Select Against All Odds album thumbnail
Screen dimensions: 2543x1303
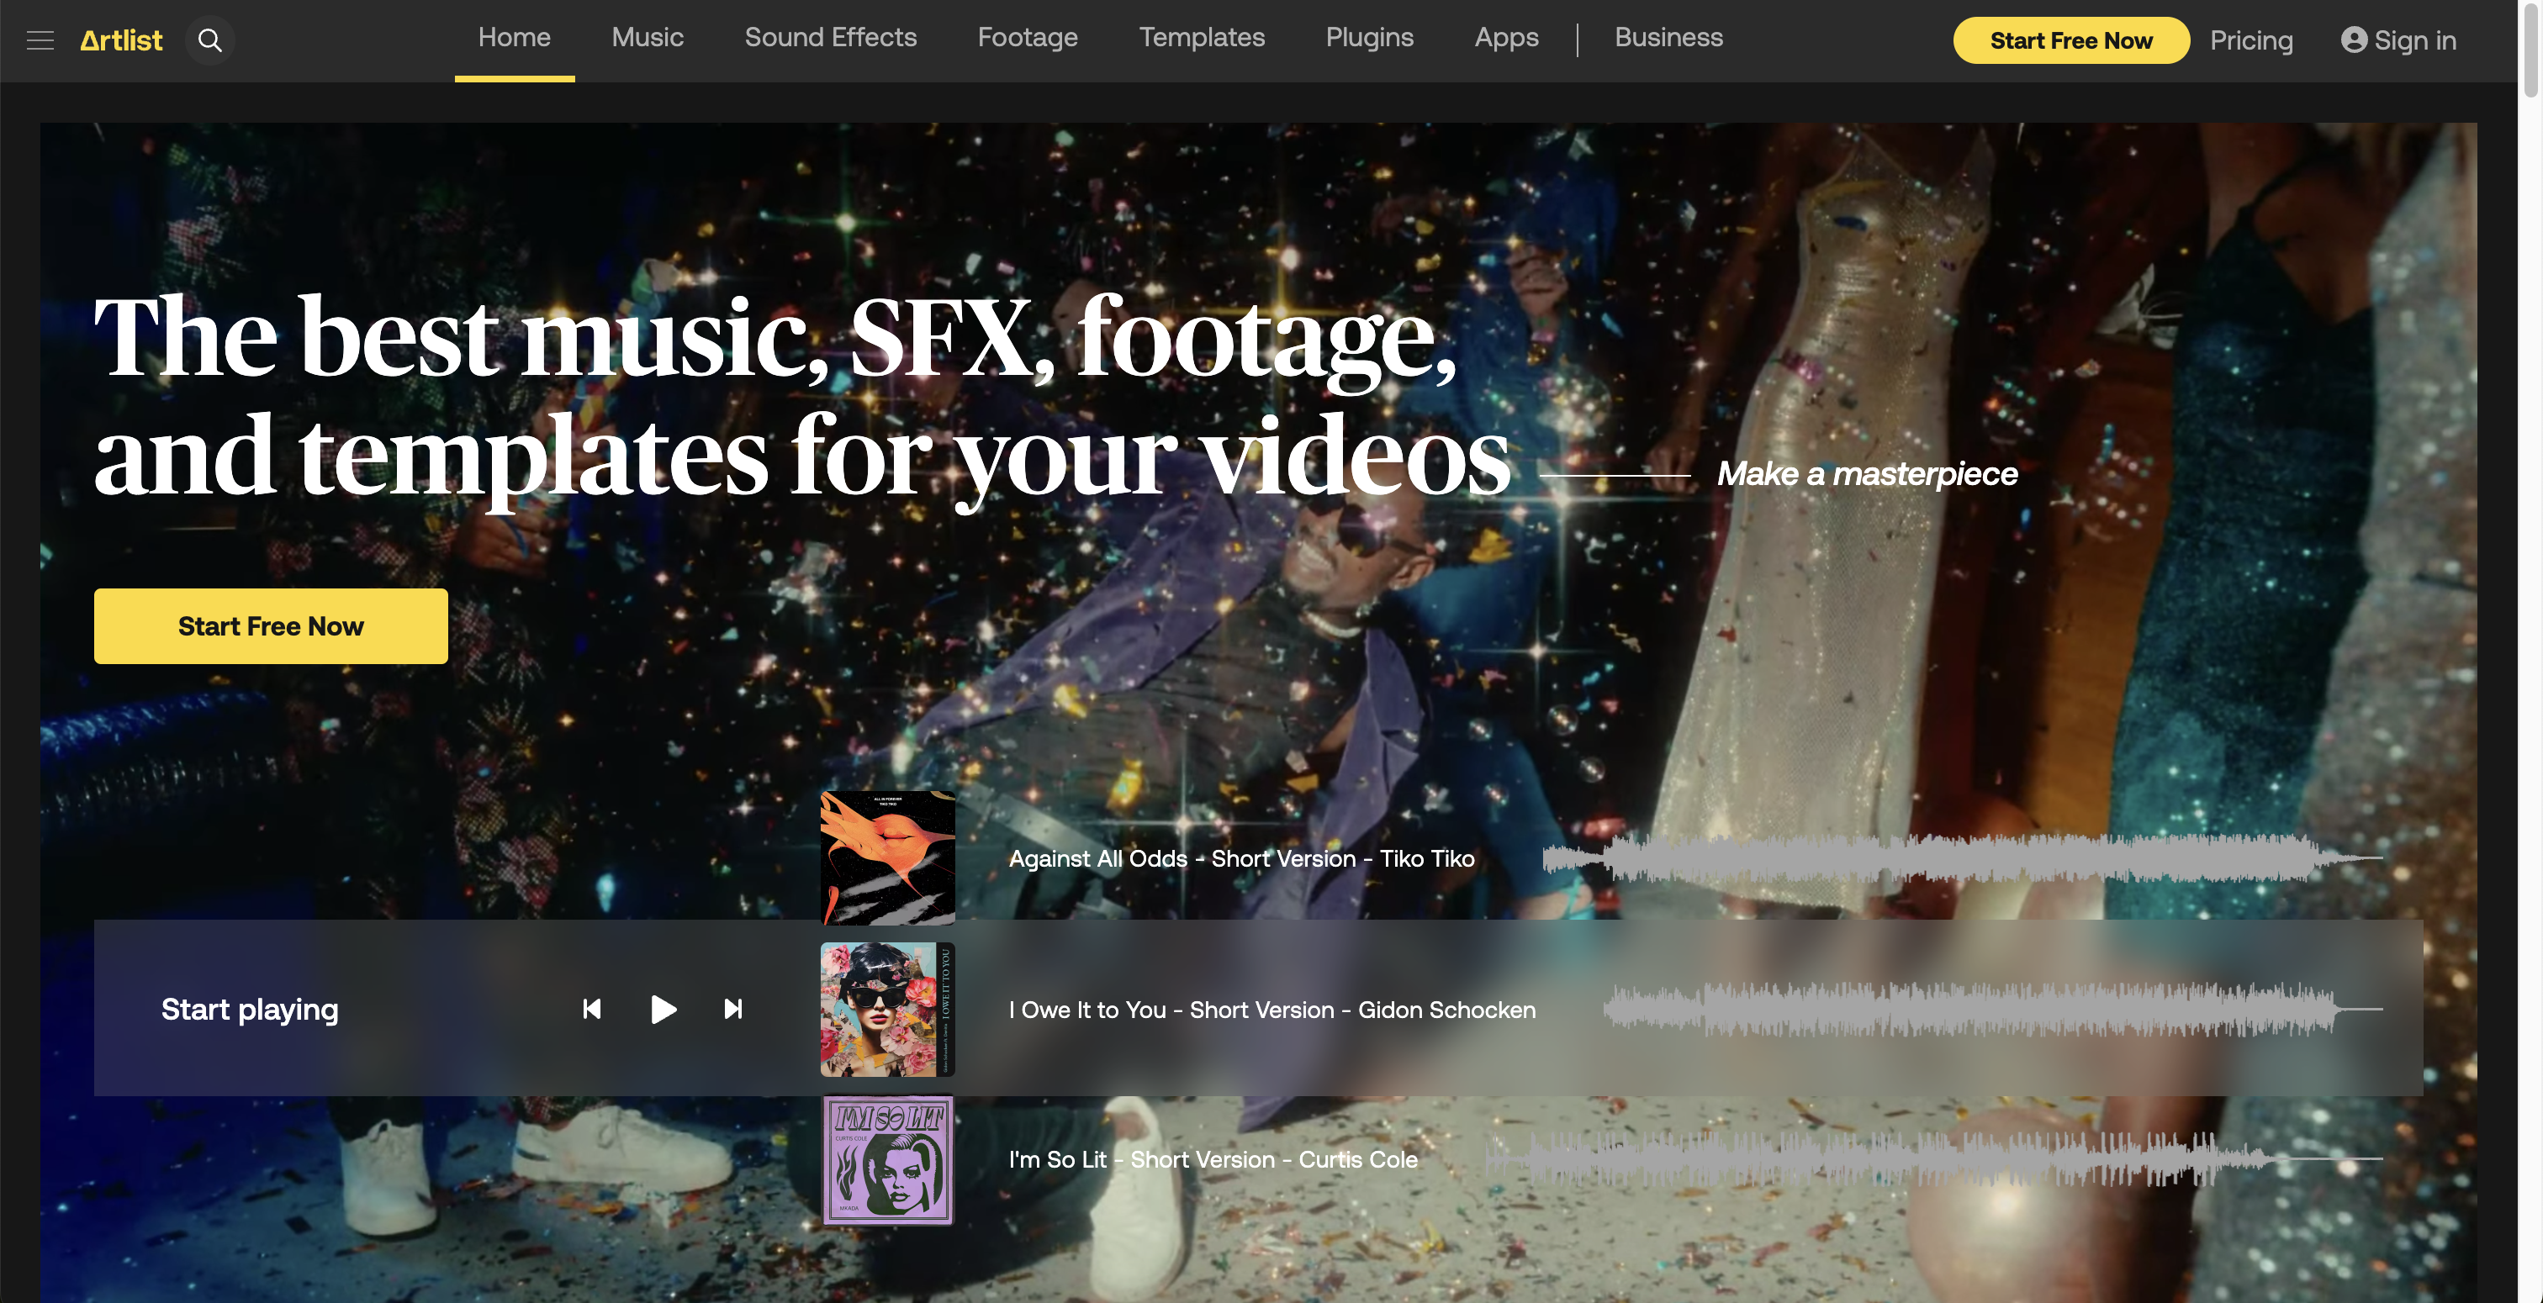tap(887, 857)
